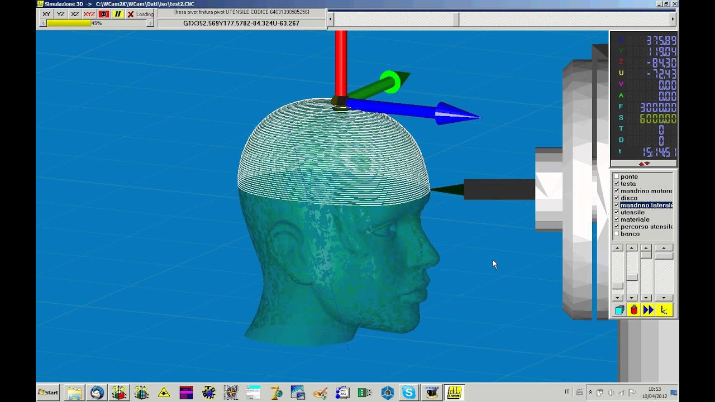Click down arrow of fourth vertical slider
The width and height of the screenshot is (715, 402).
coord(664,298)
